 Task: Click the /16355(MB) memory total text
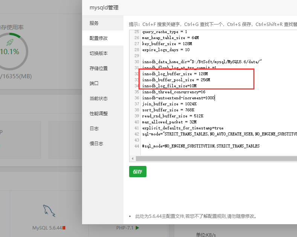(x=16, y=76)
